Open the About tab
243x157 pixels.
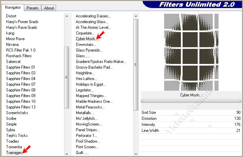(49, 8)
